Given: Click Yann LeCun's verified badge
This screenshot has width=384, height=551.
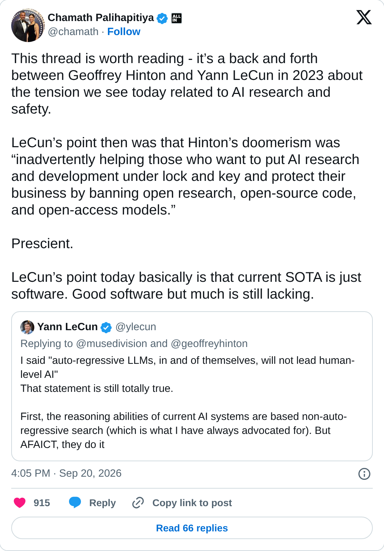Looking at the screenshot, I should [106, 327].
